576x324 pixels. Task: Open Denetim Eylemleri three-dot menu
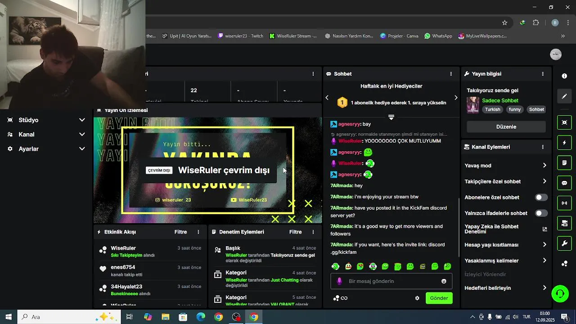pyautogui.click(x=313, y=232)
